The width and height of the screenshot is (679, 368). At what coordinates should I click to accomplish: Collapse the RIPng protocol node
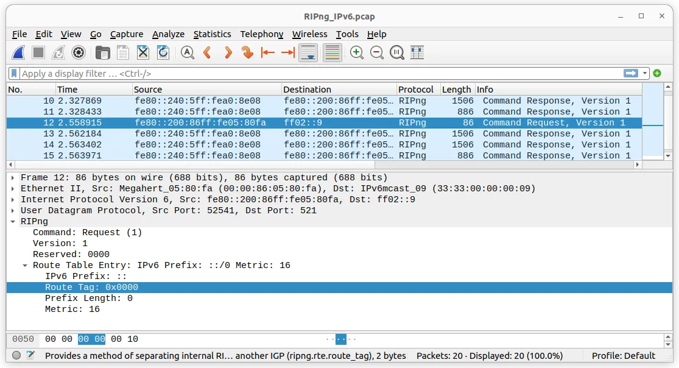[x=13, y=222]
